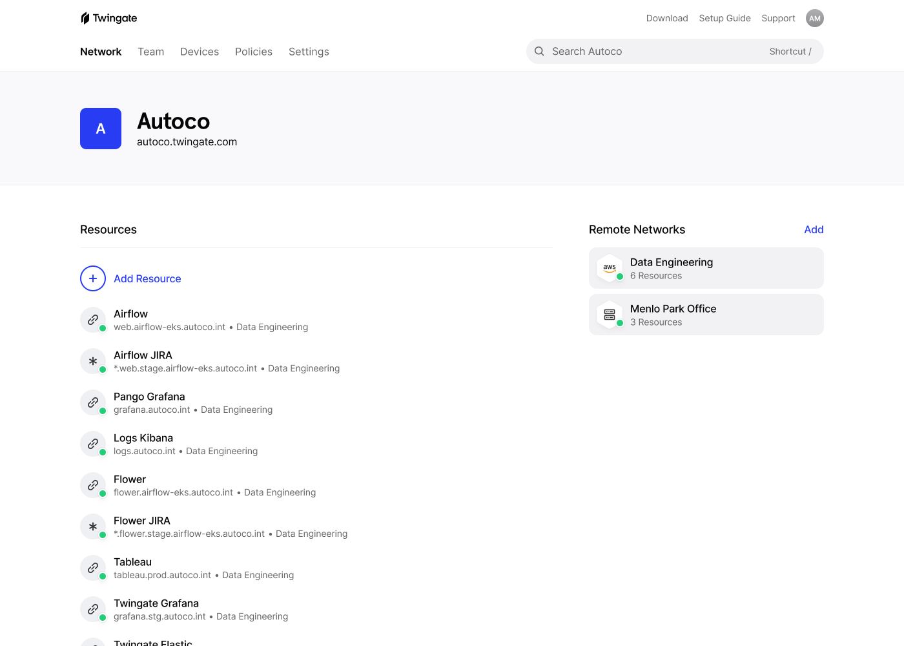The width and height of the screenshot is (904, 646).
Task: Select the Twingate Grafana resource name
Action: (156, 603)
